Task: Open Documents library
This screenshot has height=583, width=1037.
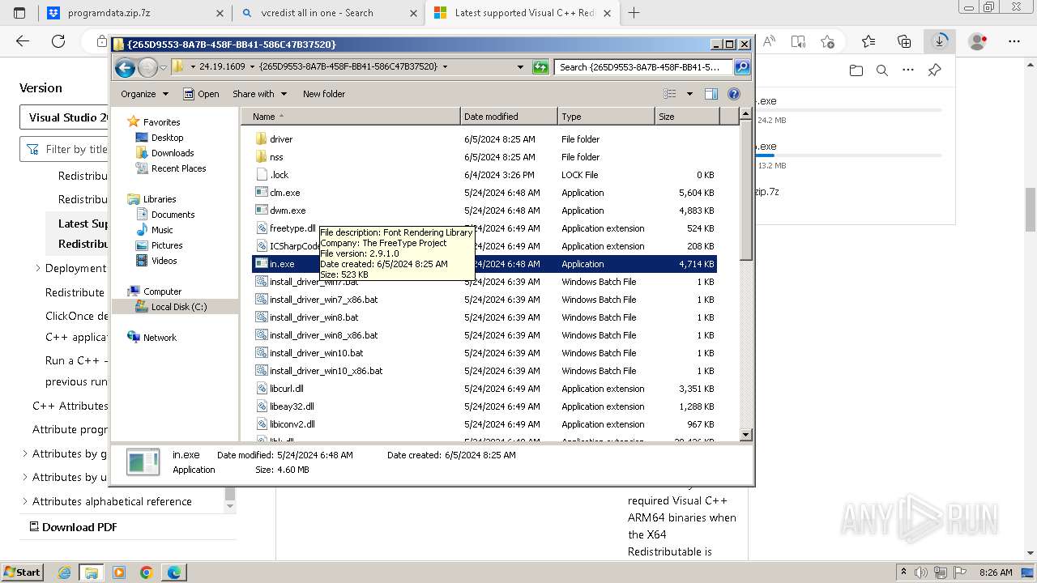Action: click(x=173, y=215)
